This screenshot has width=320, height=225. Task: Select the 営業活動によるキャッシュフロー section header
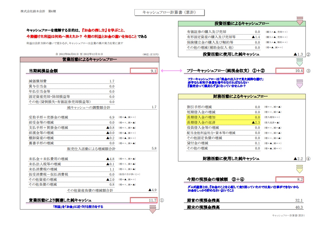coord(90,59)
